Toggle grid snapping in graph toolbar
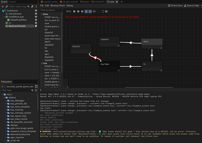This screenshot has height=143, width=202. (86, 11)
